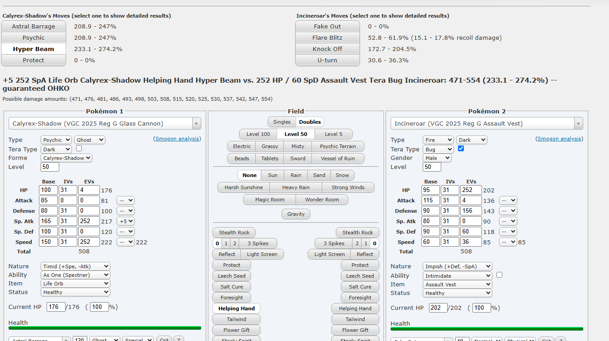The width and height of the screenshot is (609, 341).
Task: Set field to Level 50
Action: pyautogui.click(x=296, y=134)
